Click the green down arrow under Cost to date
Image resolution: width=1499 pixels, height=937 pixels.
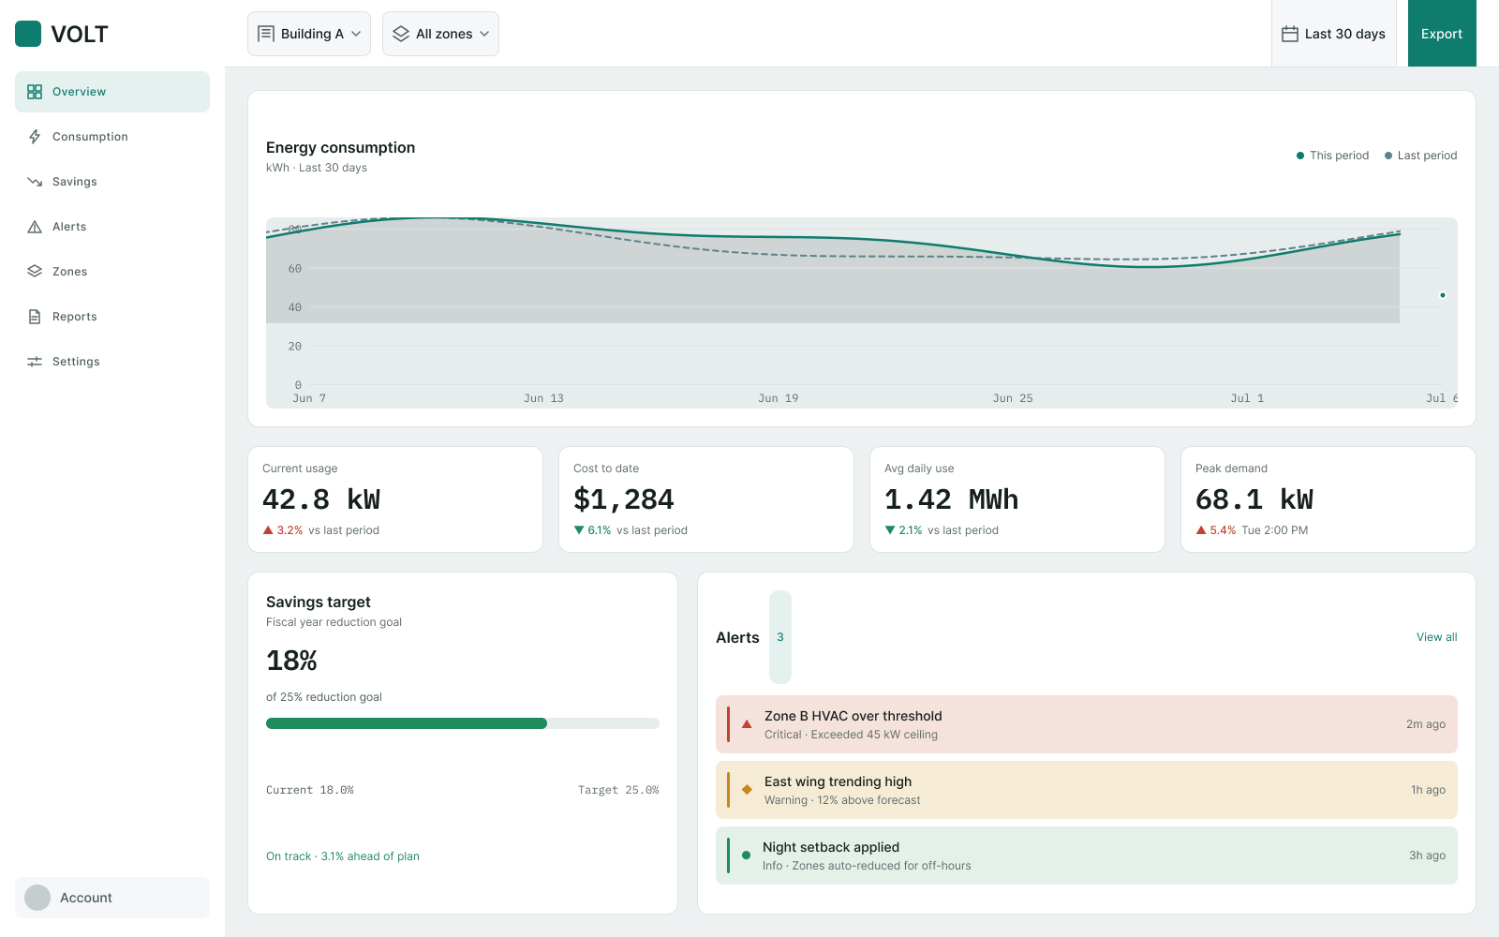click(579, 530)
